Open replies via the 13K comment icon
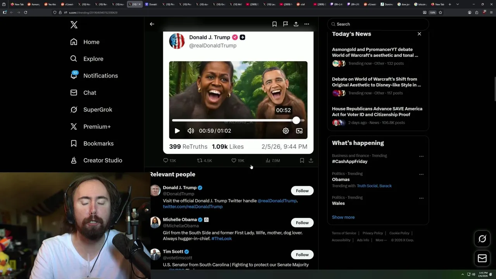Viewport: 496px width, 279px height. [x=169, y=160]
